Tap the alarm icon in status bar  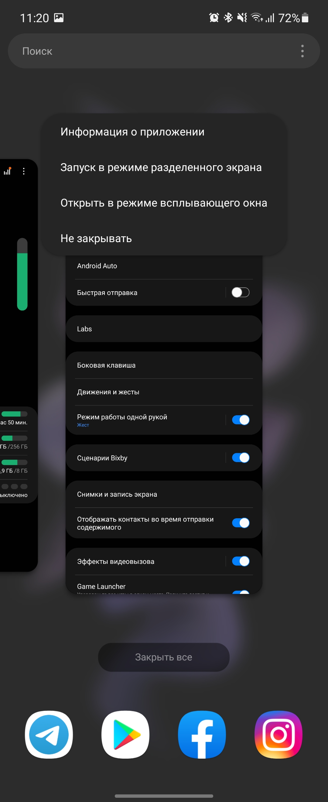pyautogui.click(x=214, y=18)
